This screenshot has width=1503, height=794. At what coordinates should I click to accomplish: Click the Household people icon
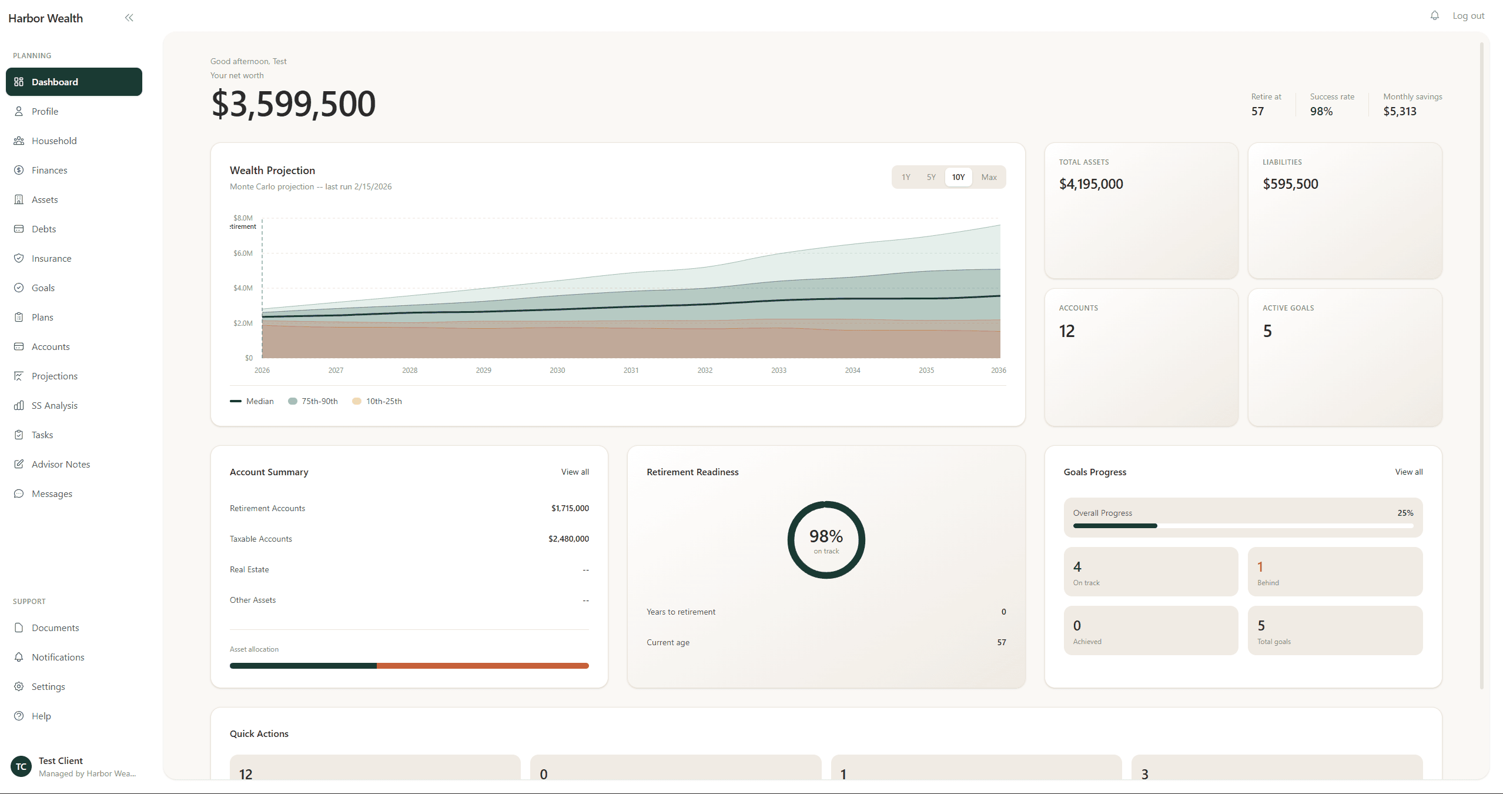pos(19,141)
